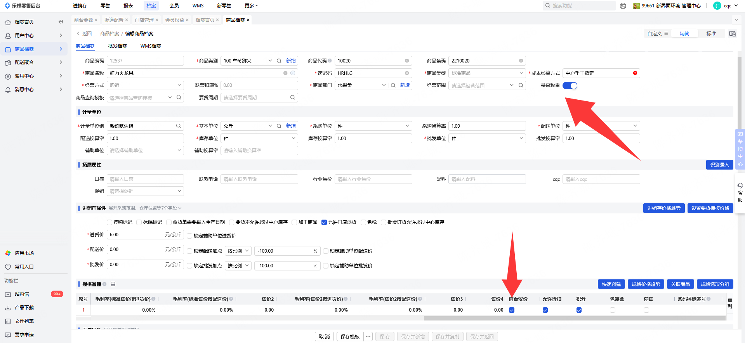Open 需求申请 icon in sidebar
The width and height of the screenshot is (745, 343).
8,335
